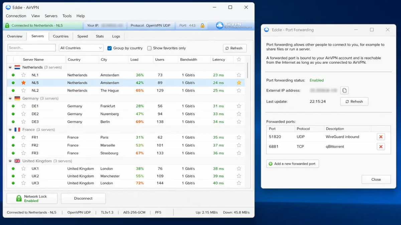Click the gold star at right of NL5 row
The height and width of the screenshot is (225, 401).
pyautogui.click(x=239, y=83)
